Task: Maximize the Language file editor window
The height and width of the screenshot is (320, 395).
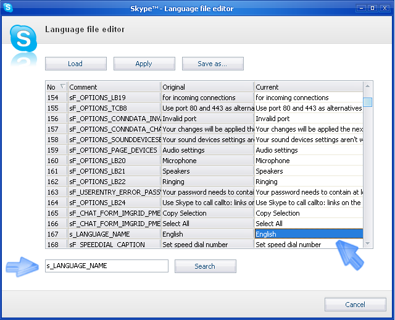Action: point(373,8)
